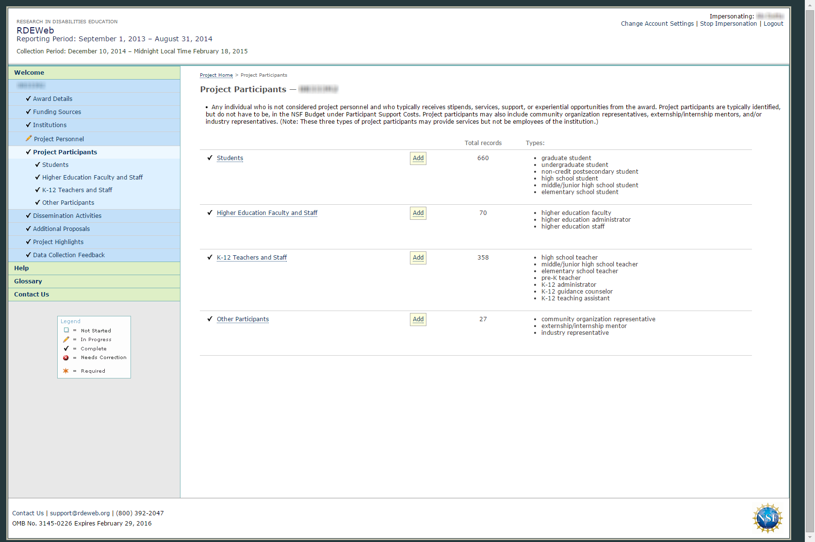Go to Dissemination Activities in sidebar
This screenshot has height=542, width=815.
[67, 215]
